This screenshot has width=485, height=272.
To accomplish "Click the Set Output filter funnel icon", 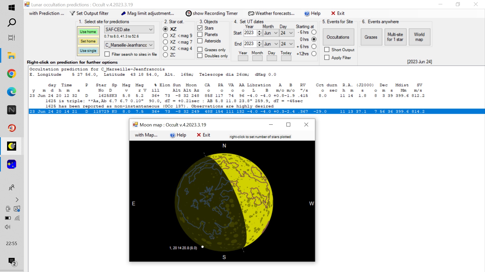I will [72, 13].
